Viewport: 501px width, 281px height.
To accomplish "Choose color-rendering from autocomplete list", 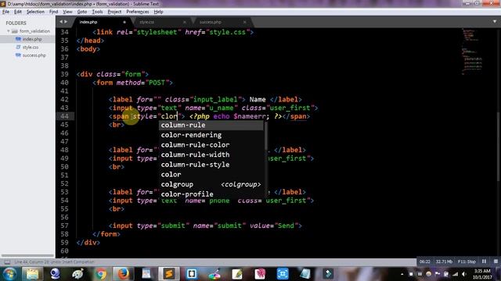I will 211,135.
